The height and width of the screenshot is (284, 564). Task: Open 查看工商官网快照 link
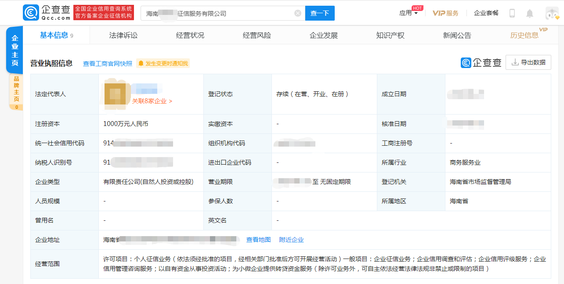[107, 63]
